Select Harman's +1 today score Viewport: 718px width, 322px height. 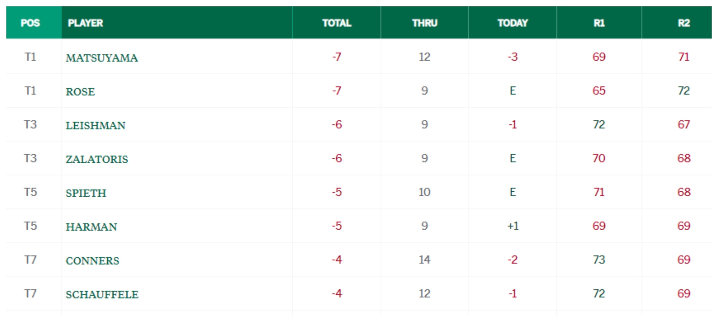click(513, 226)
